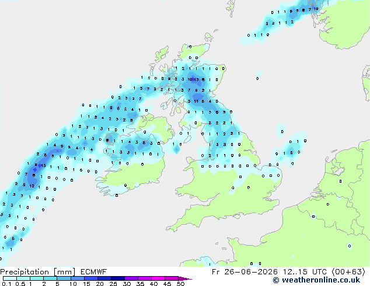Screen dimensions: 370x286
Task: Click the '12..15 UTC' time label
Action: coord(305,272)
